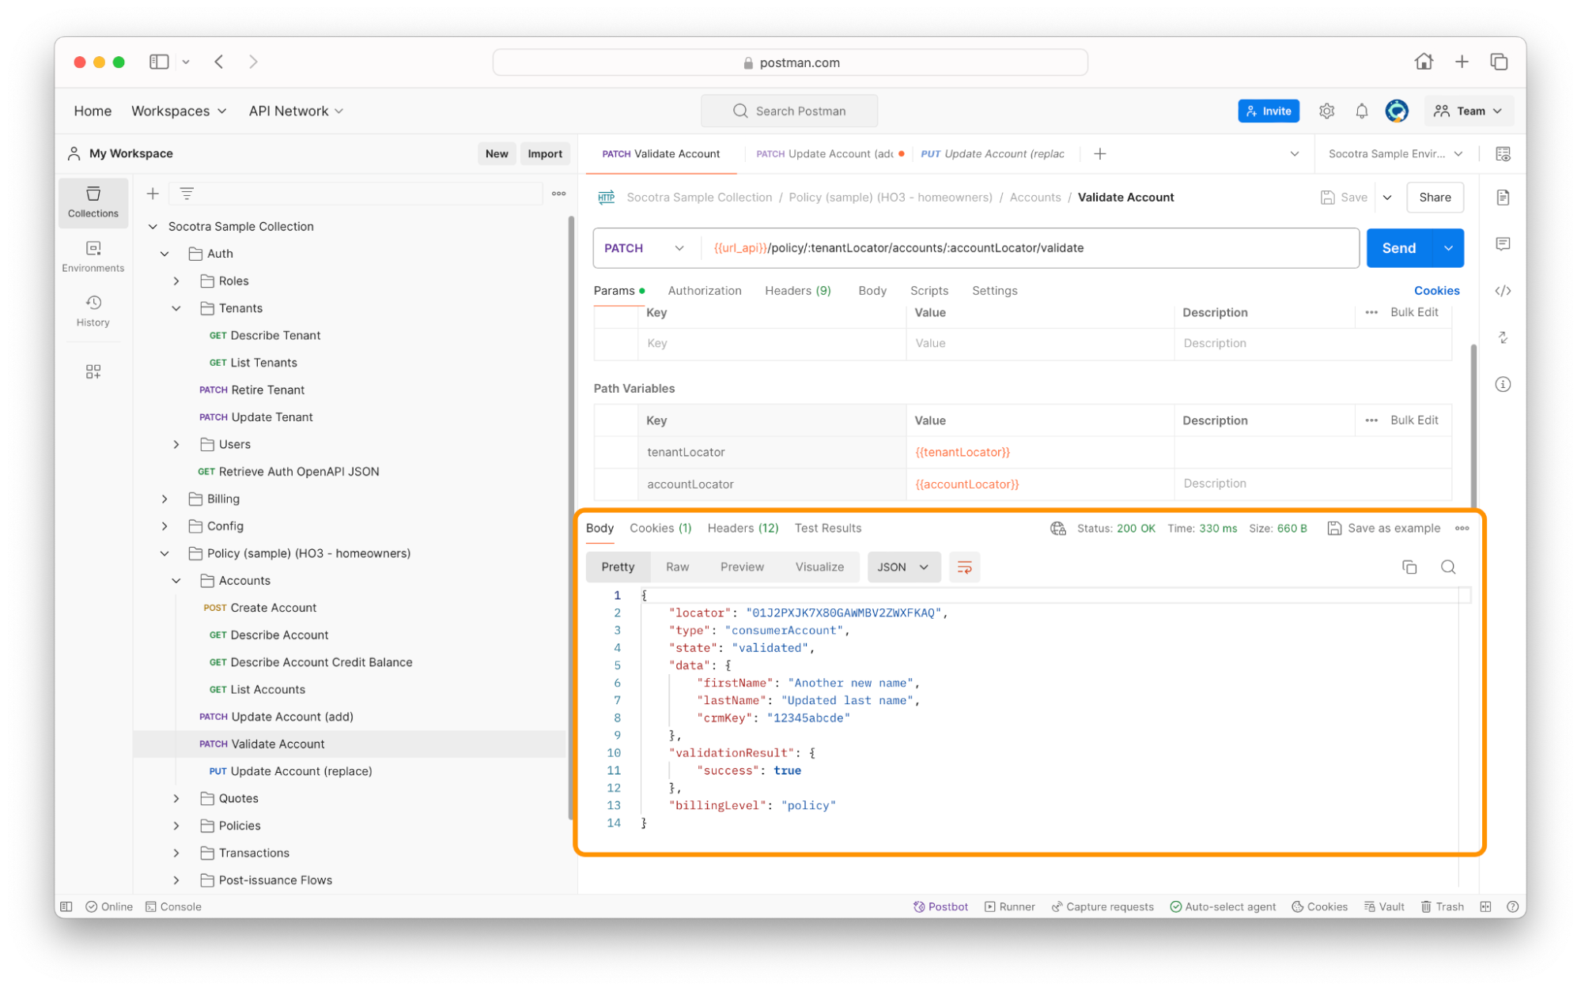Click the Postbot button in status bar
Image resolution: width=1581 pixels, height=991 pixels.
coord(940,906)
